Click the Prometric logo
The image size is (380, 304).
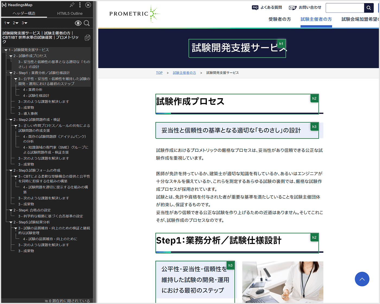pos(134,14)
